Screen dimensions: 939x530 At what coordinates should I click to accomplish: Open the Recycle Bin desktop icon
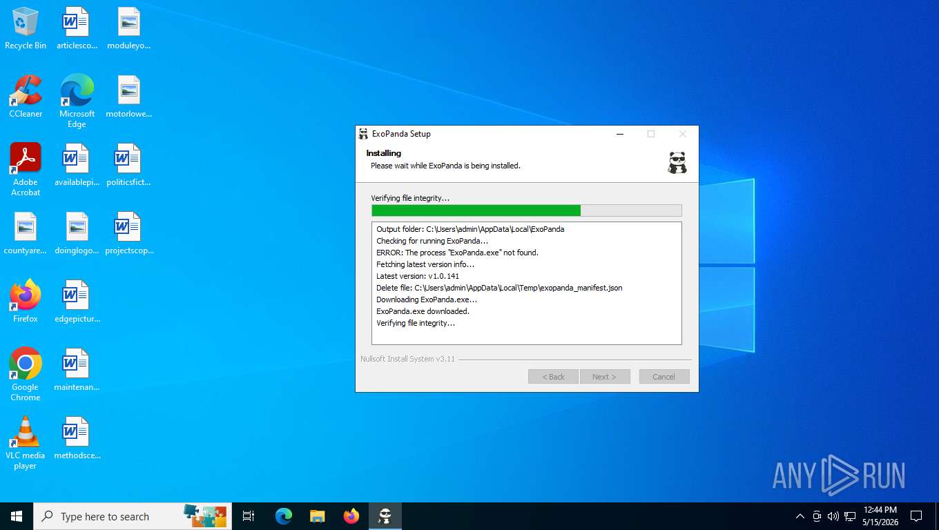pyautogui.click(x=26, y=29)
